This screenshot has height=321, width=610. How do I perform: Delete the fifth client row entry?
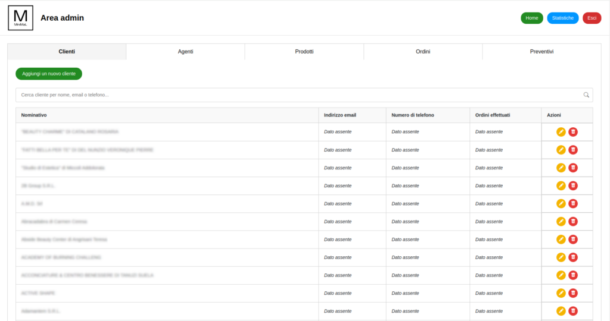[x=573, y=203]
